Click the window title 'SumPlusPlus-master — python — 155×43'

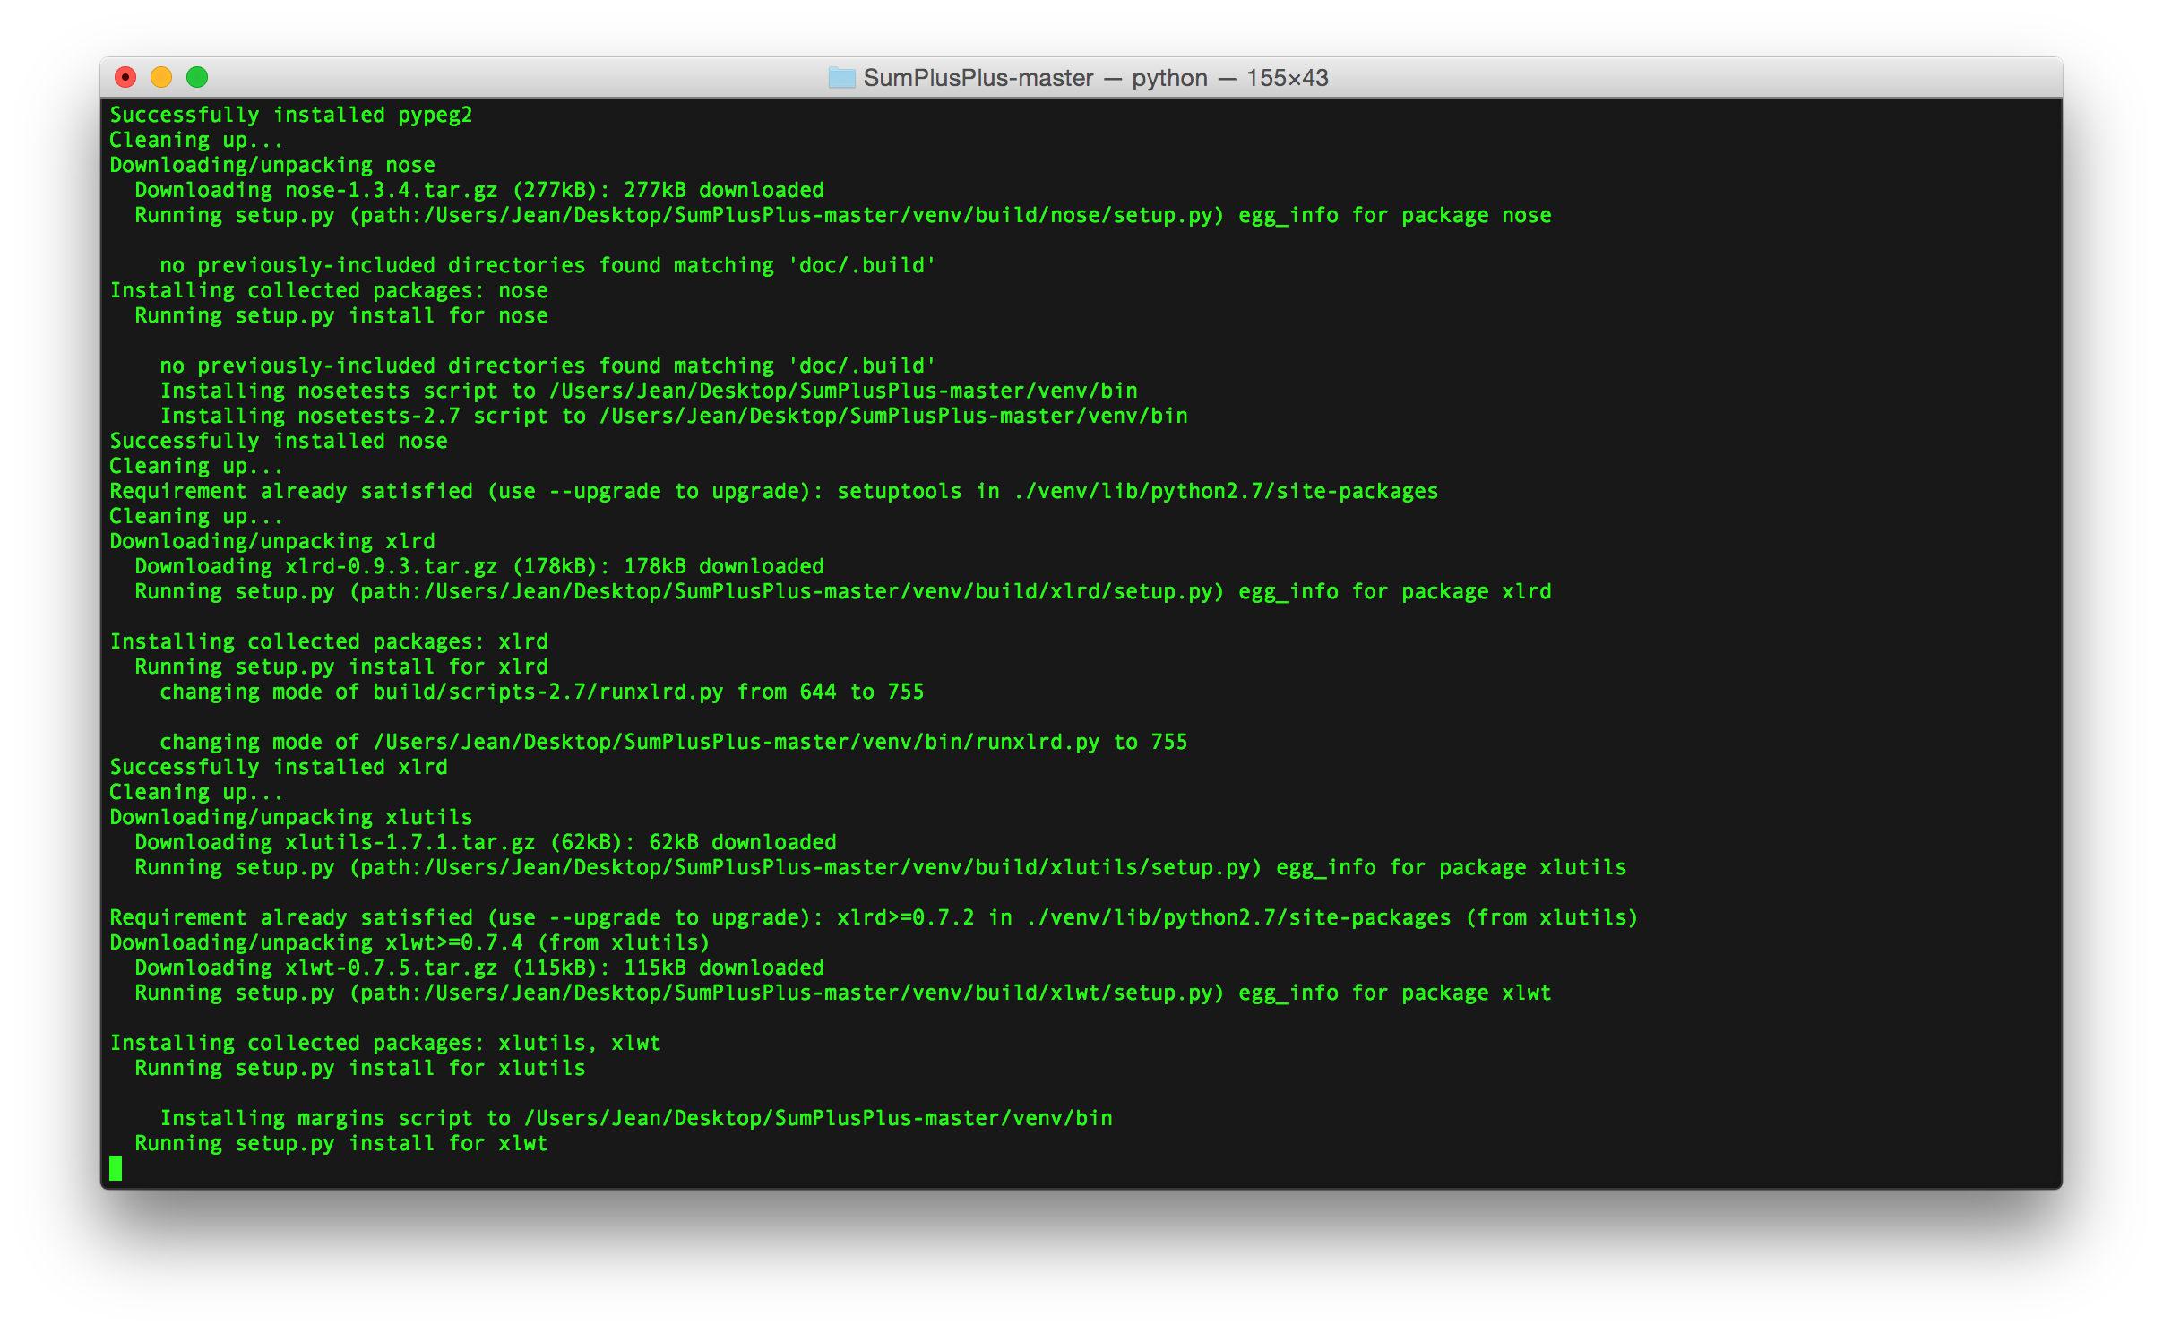click(1095, 78)
